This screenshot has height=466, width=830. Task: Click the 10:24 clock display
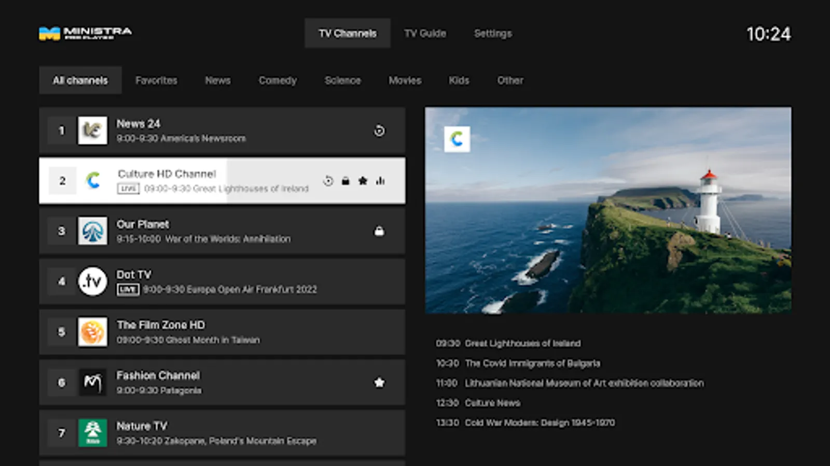pos(768,34)
